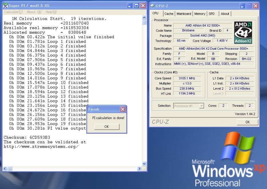Click the Core Speed value field
Viewport: 267px width, 189px height.
tap(187, 78)
